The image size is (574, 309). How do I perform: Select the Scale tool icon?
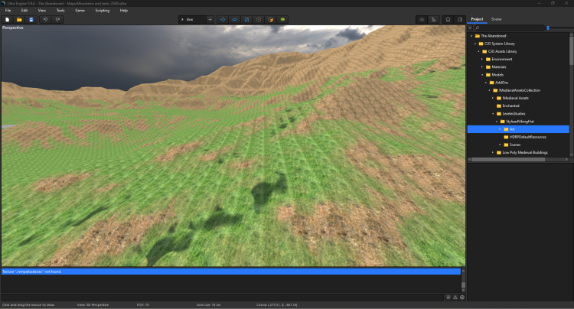click(247, 19)
